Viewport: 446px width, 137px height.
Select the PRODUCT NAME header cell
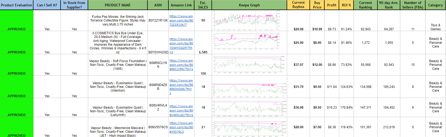pos(118,5)
